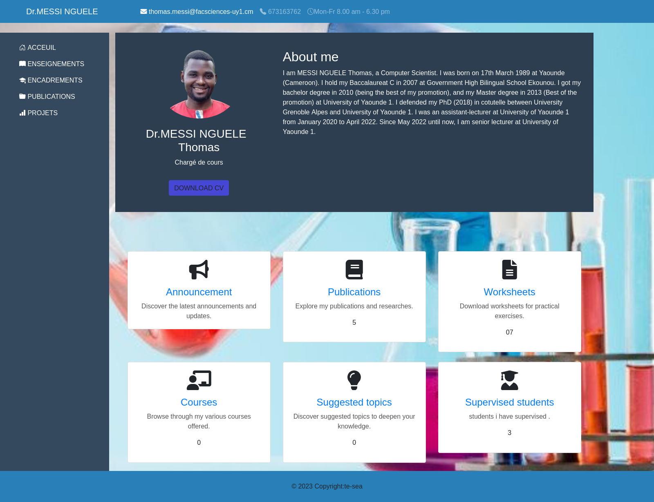
Task: Click the book icon above Publications
Action: 354,270
